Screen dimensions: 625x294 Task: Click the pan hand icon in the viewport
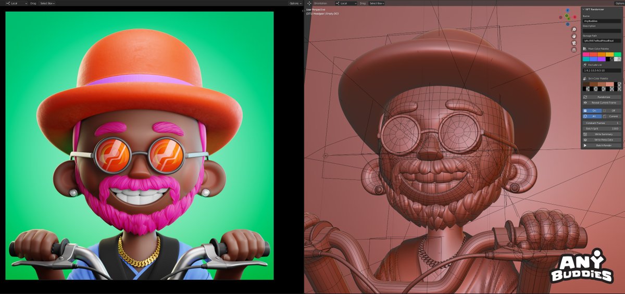coord(574,36)
